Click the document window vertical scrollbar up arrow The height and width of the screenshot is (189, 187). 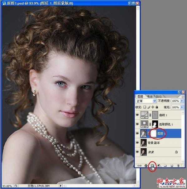[138, 8]
